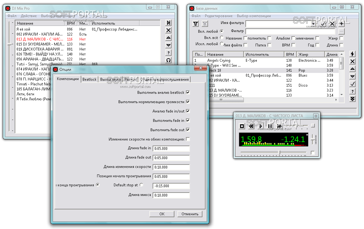Check the 'Папка' filter checkbox

click(x=269, y=45)
